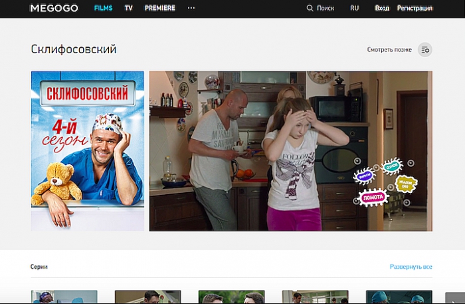Open the three-dots more menu

point(191,8)
